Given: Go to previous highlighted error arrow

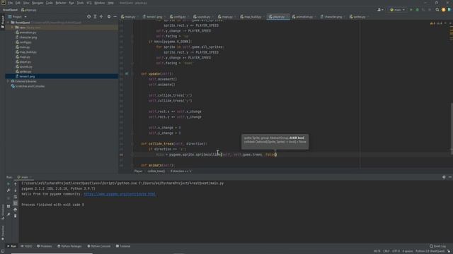Looking at the screenshot, I should (x=446, y=23).
